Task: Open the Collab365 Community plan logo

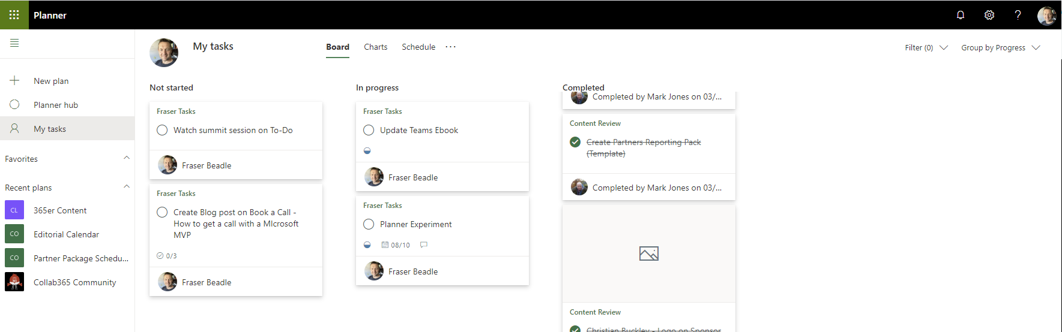Action: click(14, 282)
